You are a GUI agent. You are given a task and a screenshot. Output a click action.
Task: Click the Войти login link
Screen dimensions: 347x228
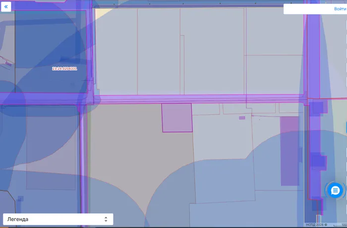point(340,9)
